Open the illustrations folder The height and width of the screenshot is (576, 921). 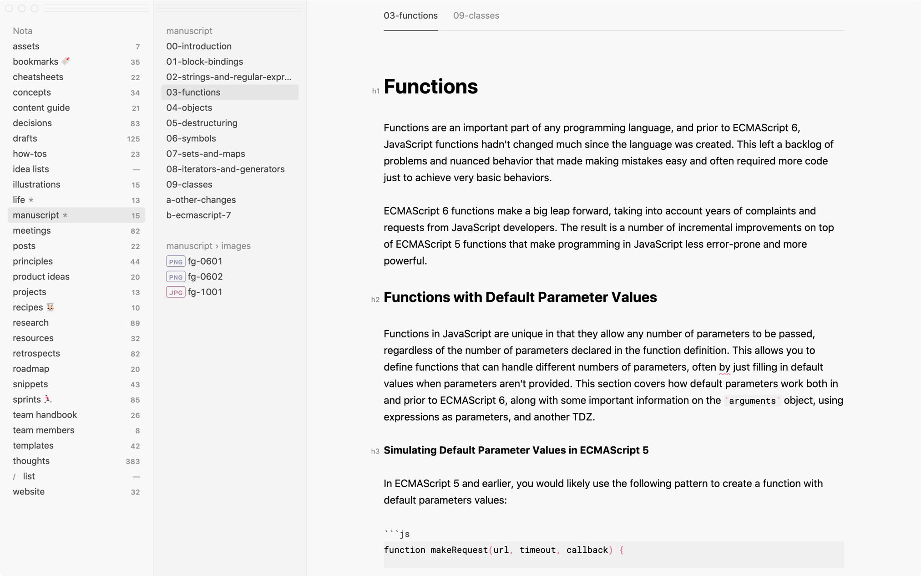(76, 184)
